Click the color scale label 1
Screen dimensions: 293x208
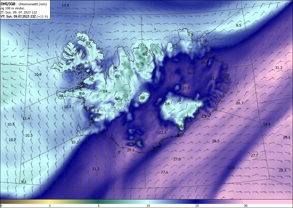tap(50, 206)
